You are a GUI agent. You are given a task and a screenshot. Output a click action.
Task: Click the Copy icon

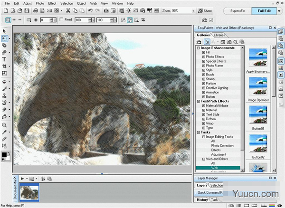(75, 11)
